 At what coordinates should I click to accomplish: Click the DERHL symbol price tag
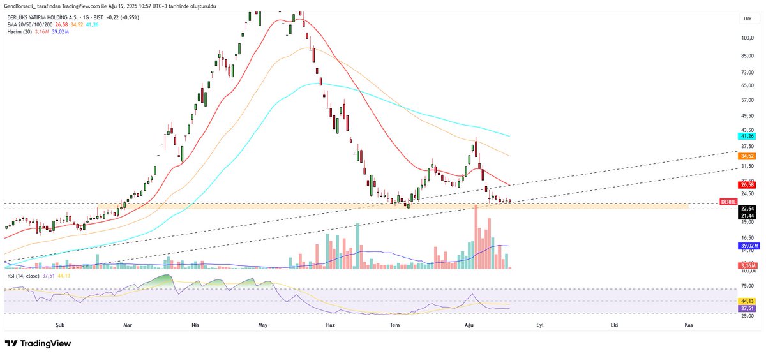(x=728, y=202)
